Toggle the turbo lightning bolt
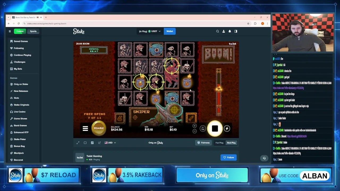Viewport: 340px width, 191px height. click(227, 129)
